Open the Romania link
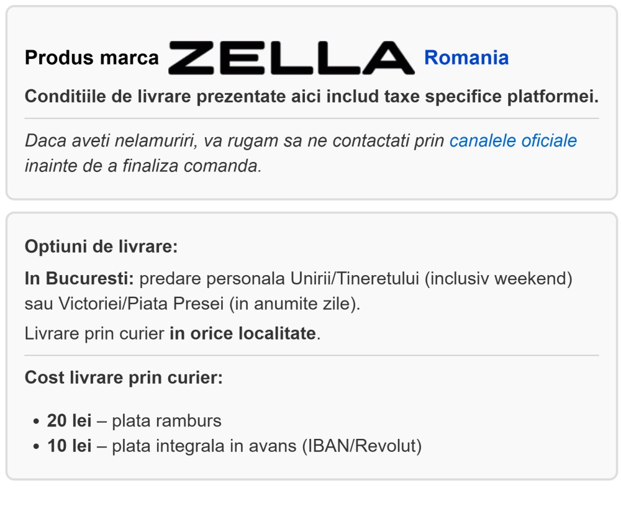 click(x=466, y=58)
